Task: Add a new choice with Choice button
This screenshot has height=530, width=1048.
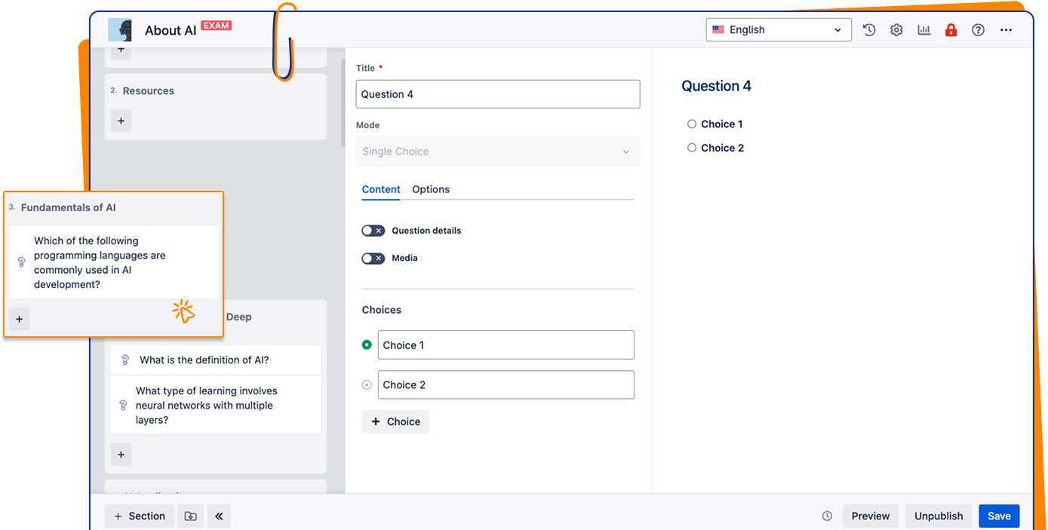Action: [395, 422]
